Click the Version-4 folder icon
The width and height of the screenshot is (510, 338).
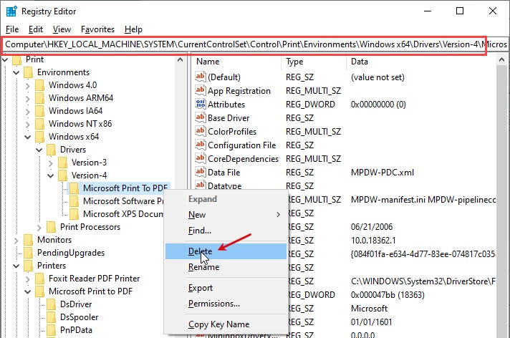pos(62,175)
